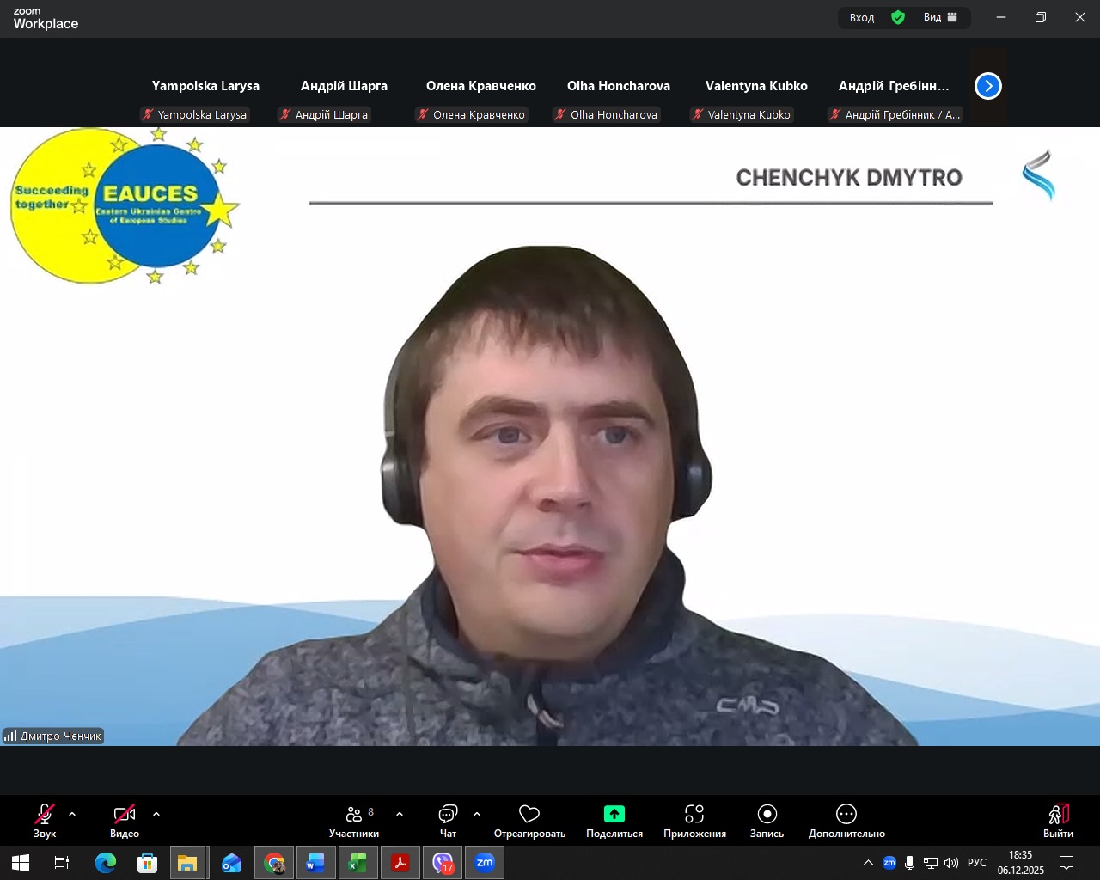Click the Отреагировать reactions heart icon
Viewport: 1100px width, 880px height.
pyautogui.click(x=529, y=814)
